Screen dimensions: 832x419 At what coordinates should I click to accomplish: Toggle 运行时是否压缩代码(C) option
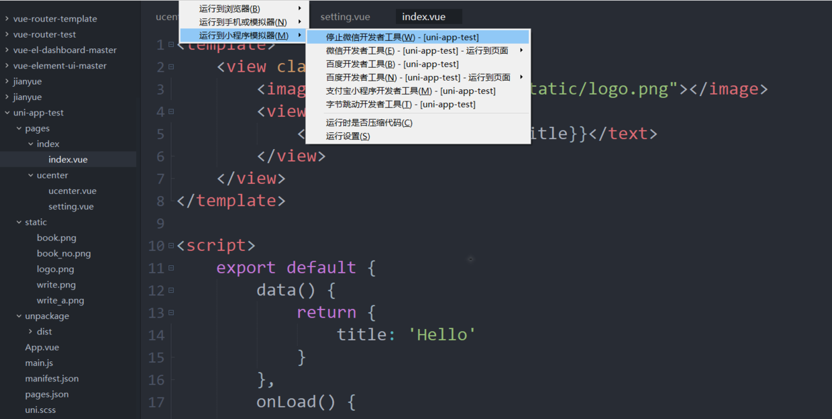(x=417, y=122)
